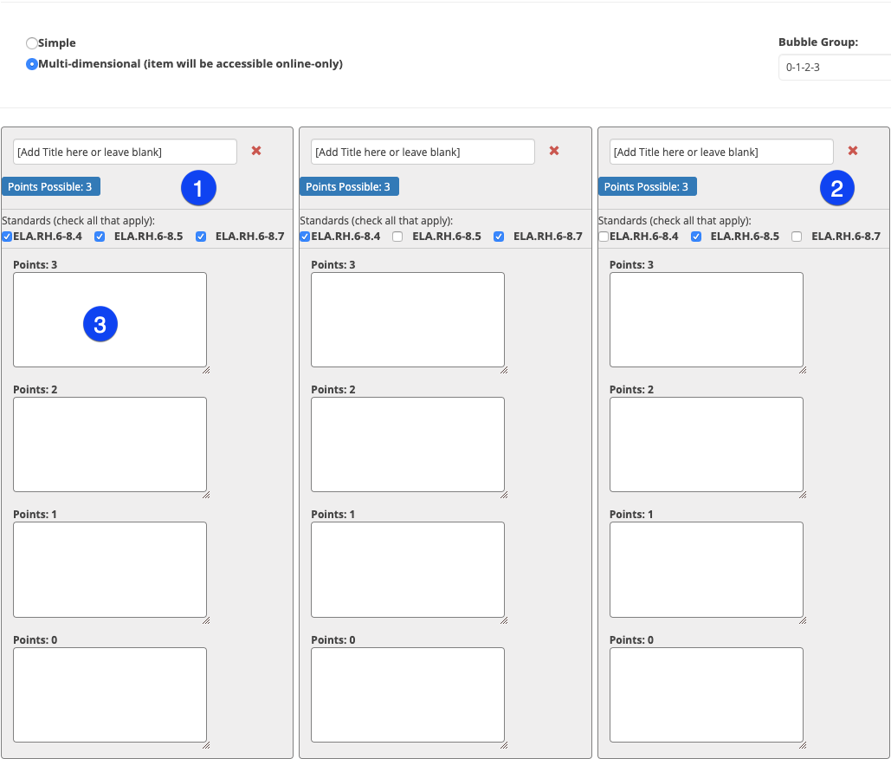Screen dimensions: 891x759
Task: Click the second dimension's title field
Action: (x=423, y=152)
